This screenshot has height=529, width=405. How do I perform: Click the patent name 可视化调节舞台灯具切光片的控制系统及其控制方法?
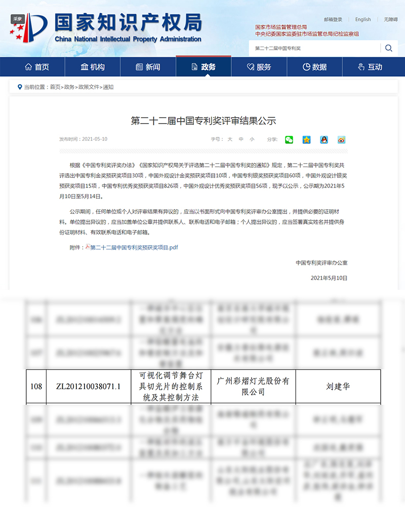pos(171,386)
